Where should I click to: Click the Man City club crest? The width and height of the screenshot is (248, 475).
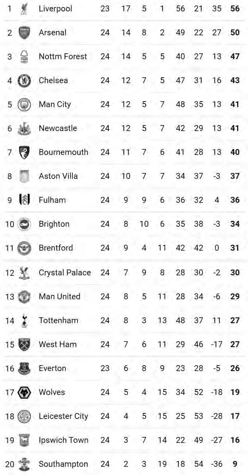coord(24,104)
